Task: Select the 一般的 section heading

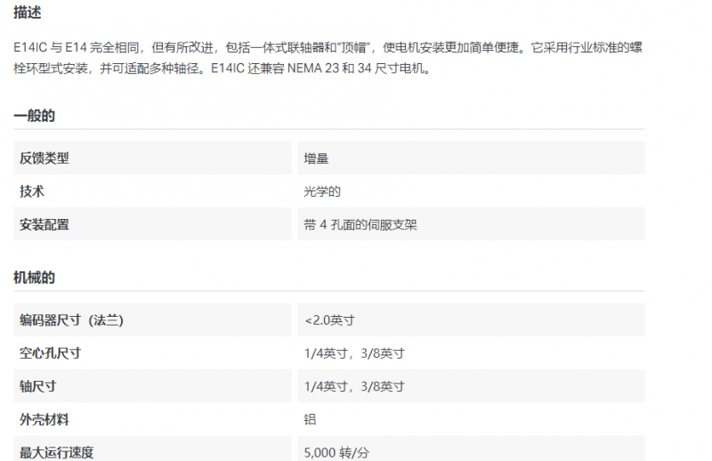Action: click(35, 116)
